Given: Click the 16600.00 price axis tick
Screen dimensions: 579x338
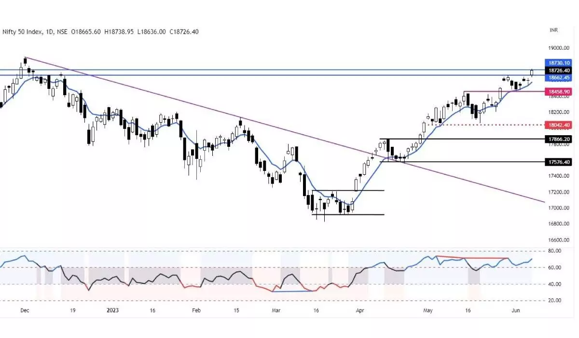Looking at the screenshot, I should click(x=559, y=240).
